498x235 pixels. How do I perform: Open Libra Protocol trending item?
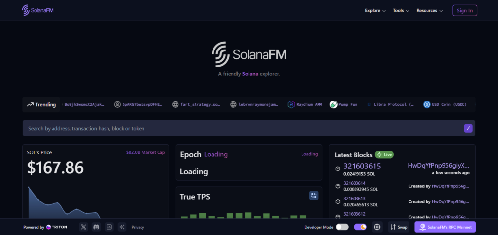click(x=394, y=104)
